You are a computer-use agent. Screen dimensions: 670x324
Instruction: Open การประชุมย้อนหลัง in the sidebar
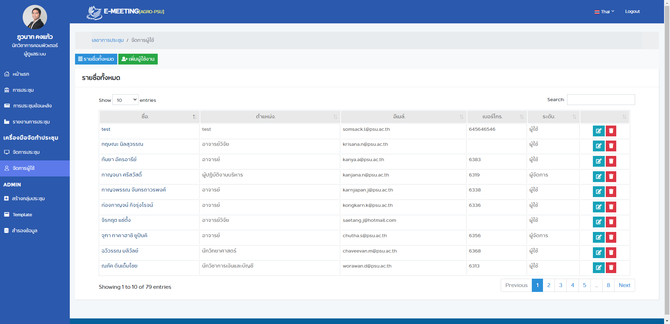point(35,106)
